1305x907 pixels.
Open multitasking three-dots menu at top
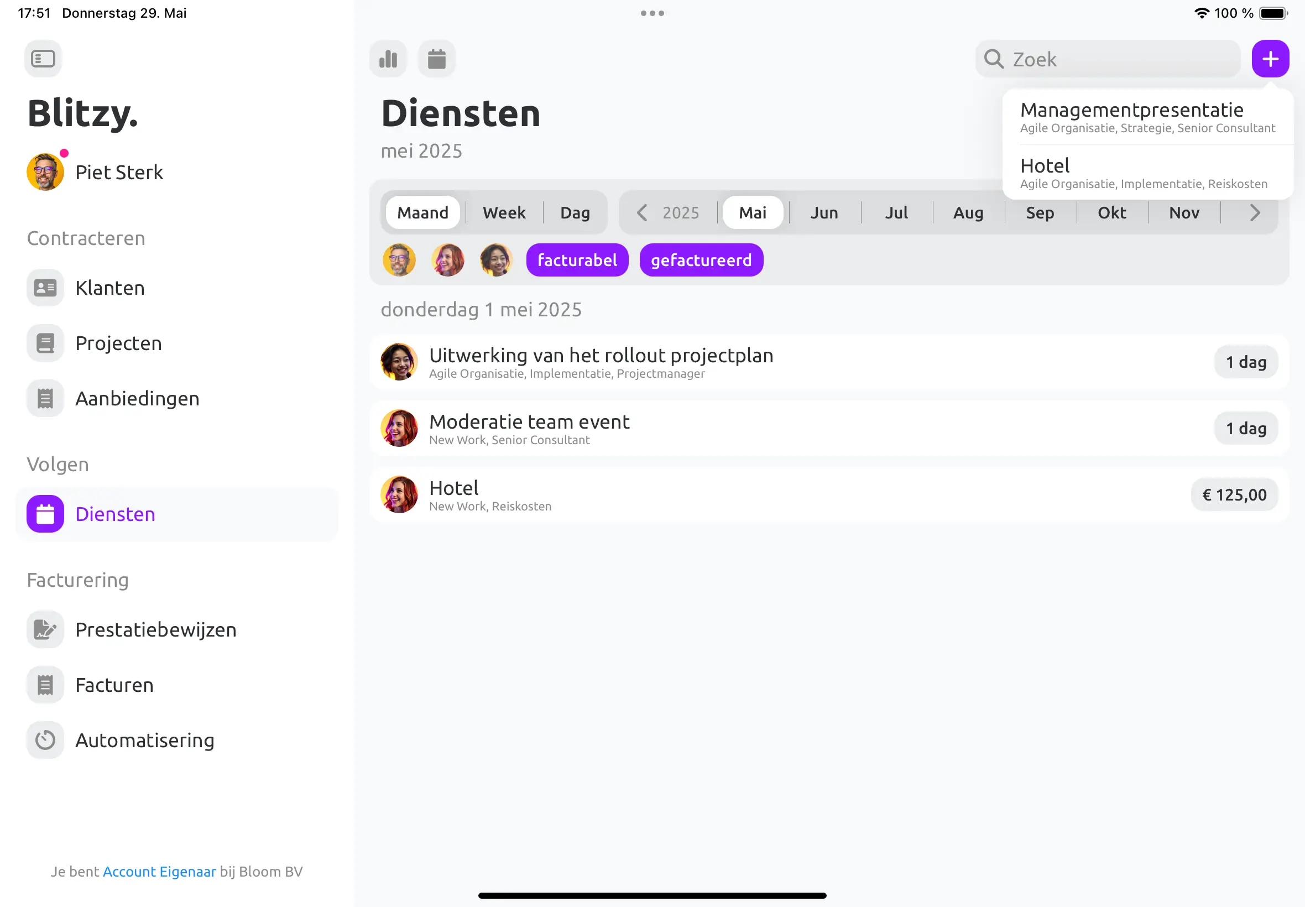pos(652,13)
